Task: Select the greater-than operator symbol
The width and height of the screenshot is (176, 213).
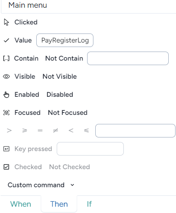Action: (9, 131)
